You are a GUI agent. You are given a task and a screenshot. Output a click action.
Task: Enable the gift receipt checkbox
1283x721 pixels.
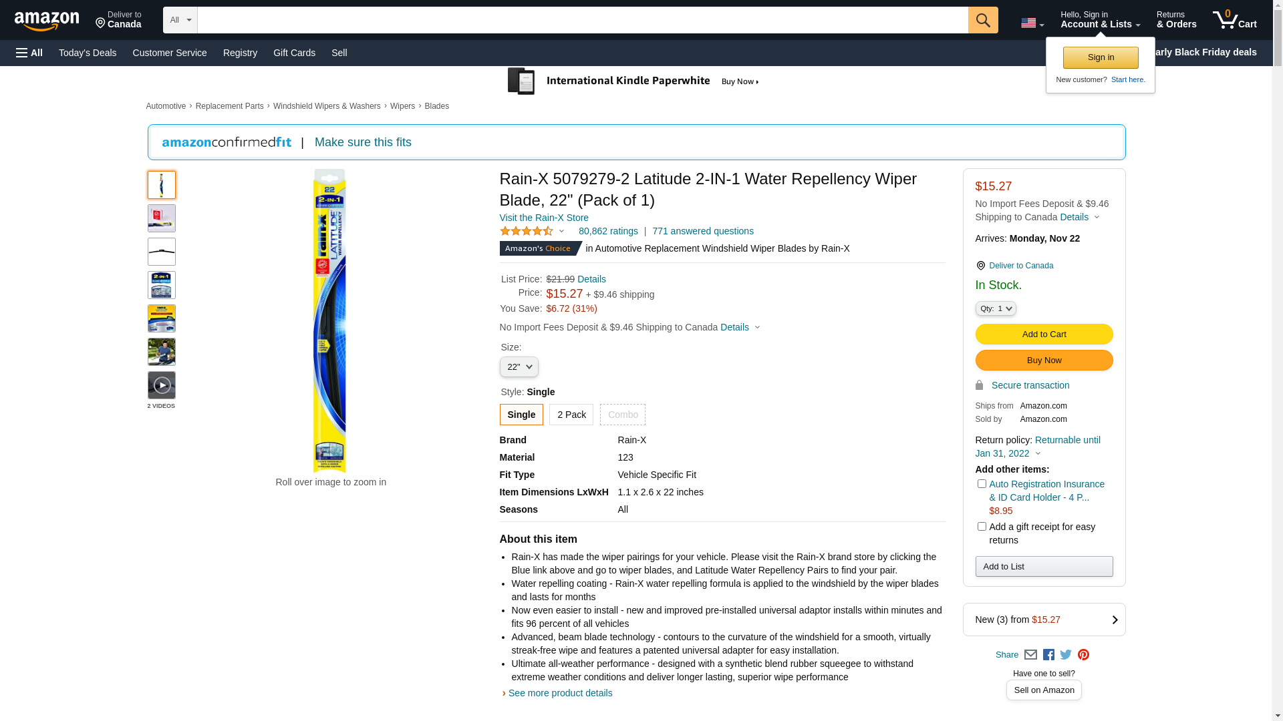982,527
